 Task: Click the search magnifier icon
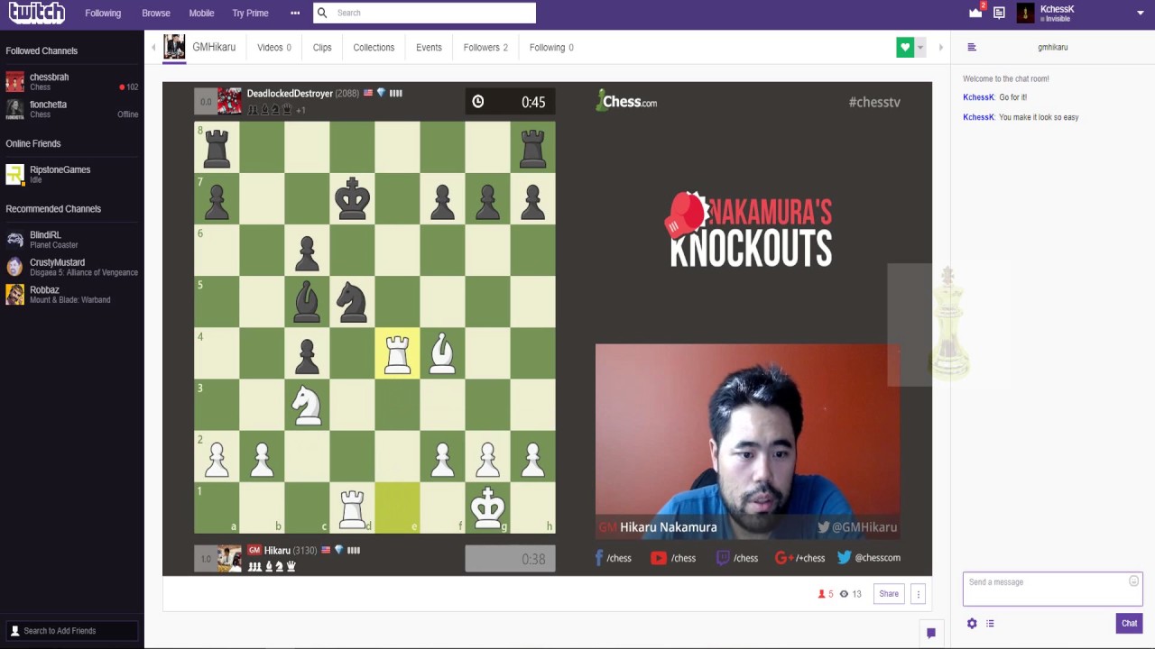tap(322, 13)
